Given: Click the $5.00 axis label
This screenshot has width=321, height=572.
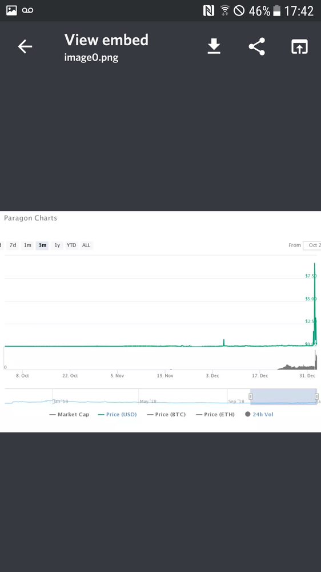Looking at the screenshot, I should 311,299.
